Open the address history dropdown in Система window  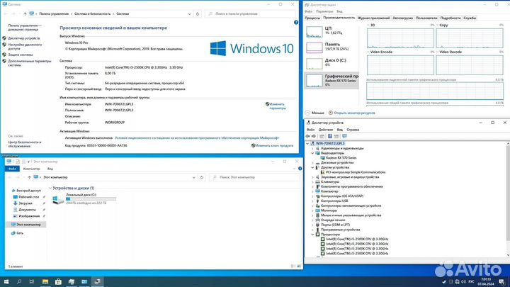[189, 14]
